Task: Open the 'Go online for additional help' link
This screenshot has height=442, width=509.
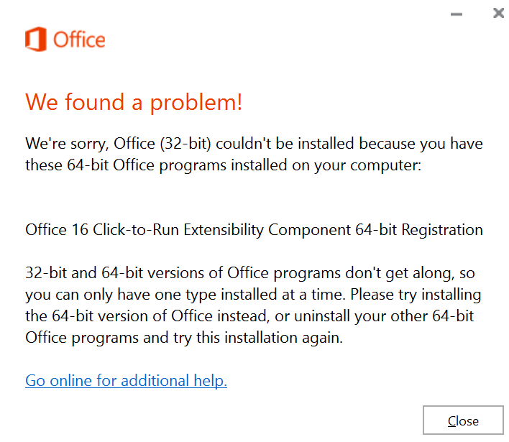Action: click(126, 380)
